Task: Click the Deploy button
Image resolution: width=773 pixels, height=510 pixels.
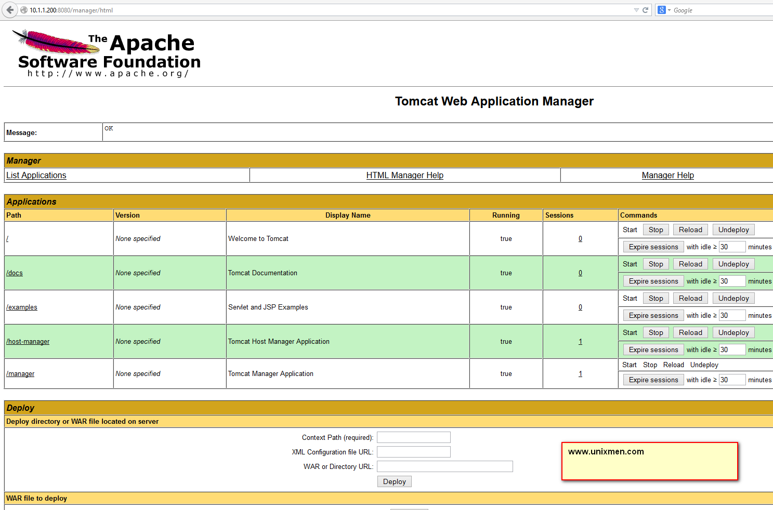Action: (x=395, y=481)
